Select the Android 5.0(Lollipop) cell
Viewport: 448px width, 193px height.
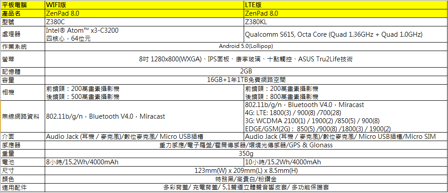pyautogui.click(x=246, y=47)
